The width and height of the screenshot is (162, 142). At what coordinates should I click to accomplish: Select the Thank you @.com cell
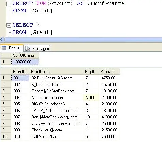56,130
